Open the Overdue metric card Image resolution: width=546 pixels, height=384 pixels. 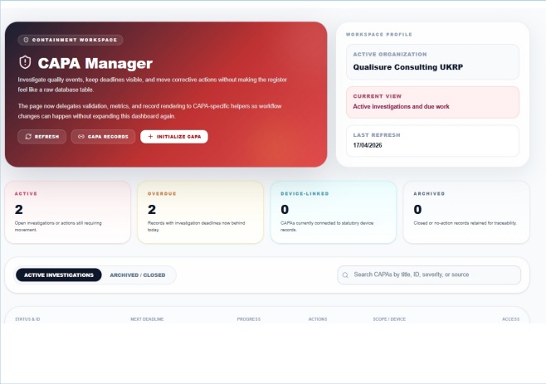click(x=200, y=212)
